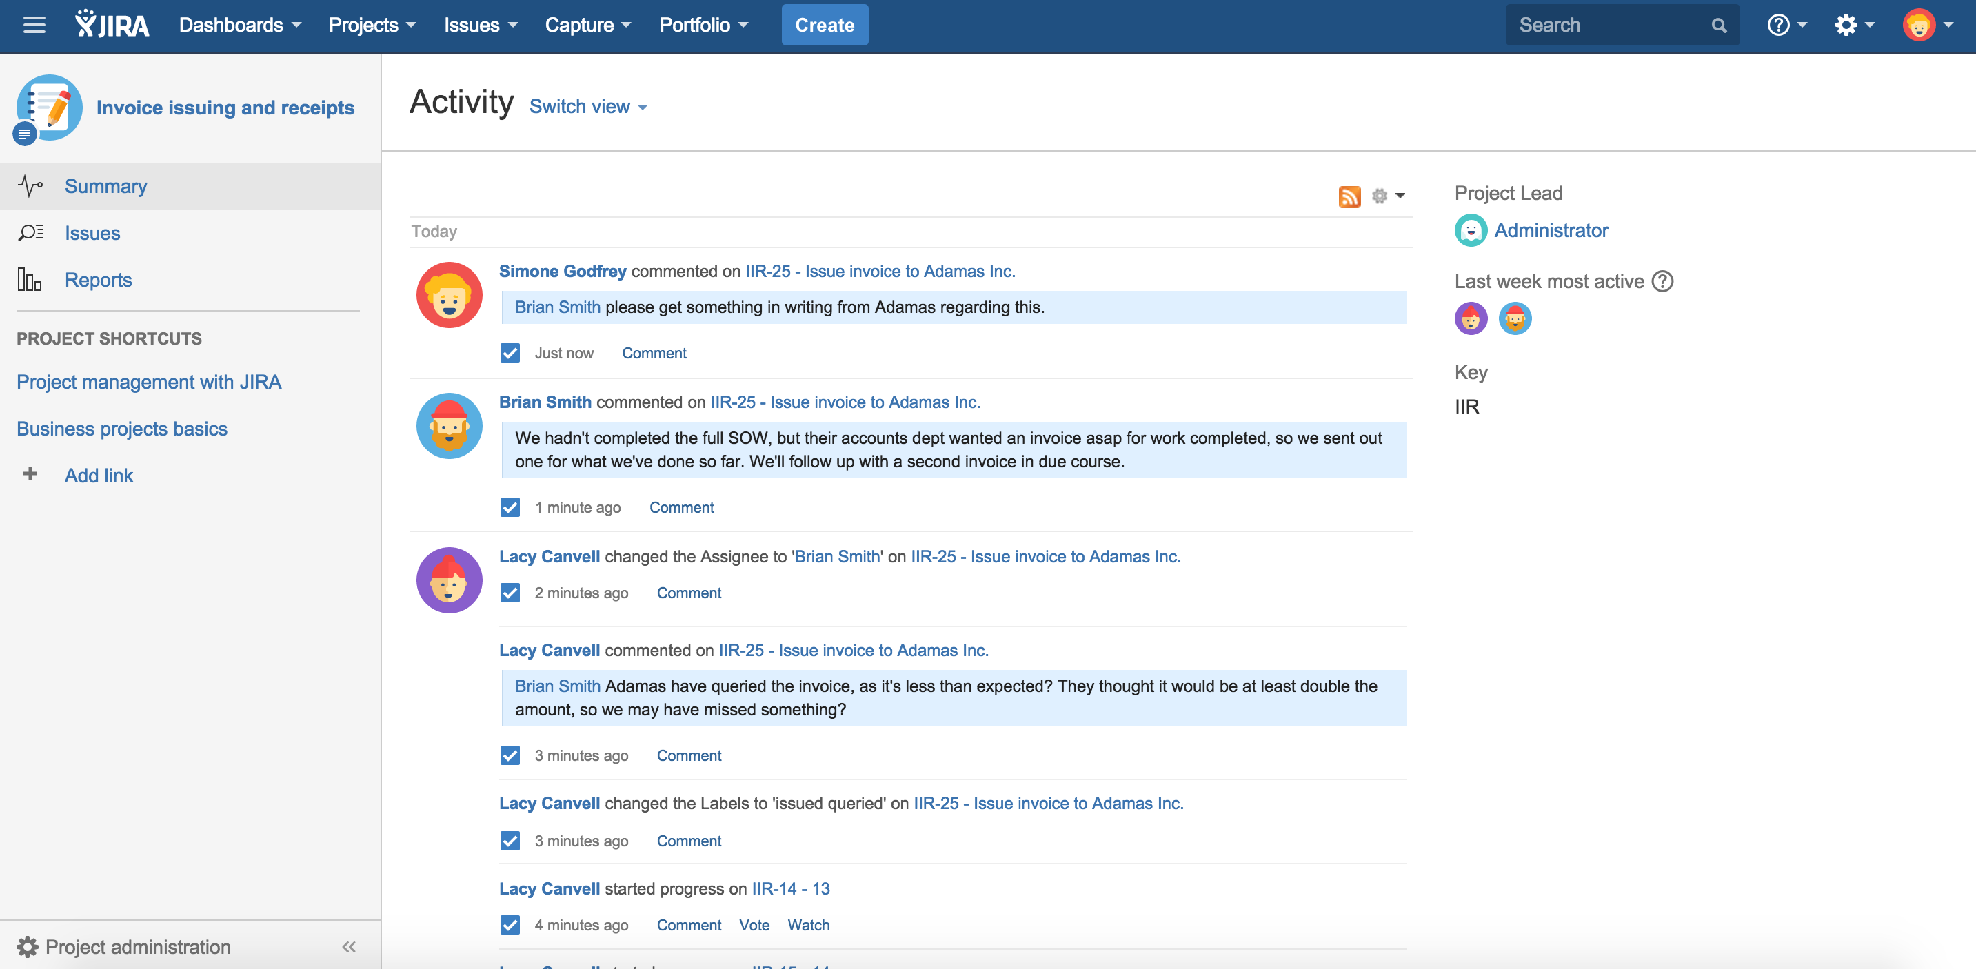
Task: Open the dropdown arrow next to help icon
Action: coord(1803,25)
